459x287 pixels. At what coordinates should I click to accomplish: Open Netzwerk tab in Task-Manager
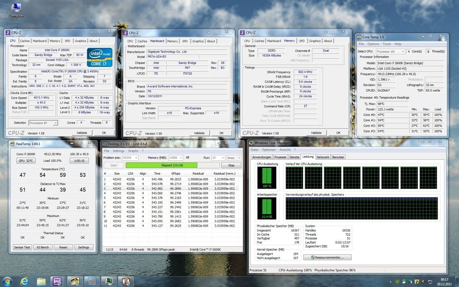(x=323, y=157)
